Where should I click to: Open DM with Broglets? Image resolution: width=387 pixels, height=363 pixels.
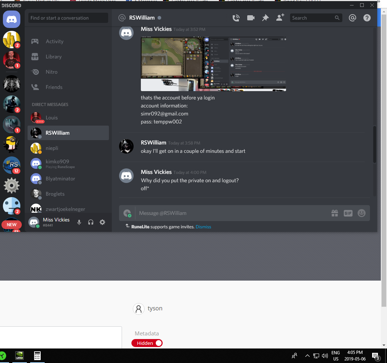(68, 194)
